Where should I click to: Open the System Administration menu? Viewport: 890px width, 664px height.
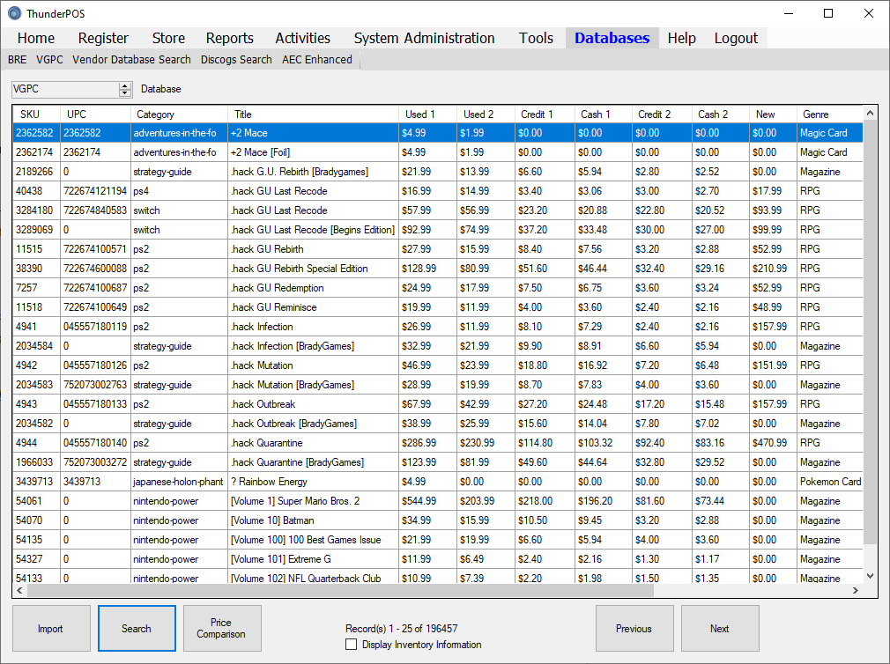point(424,38)
